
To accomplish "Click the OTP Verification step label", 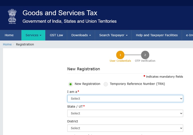I will pos(145,61).
